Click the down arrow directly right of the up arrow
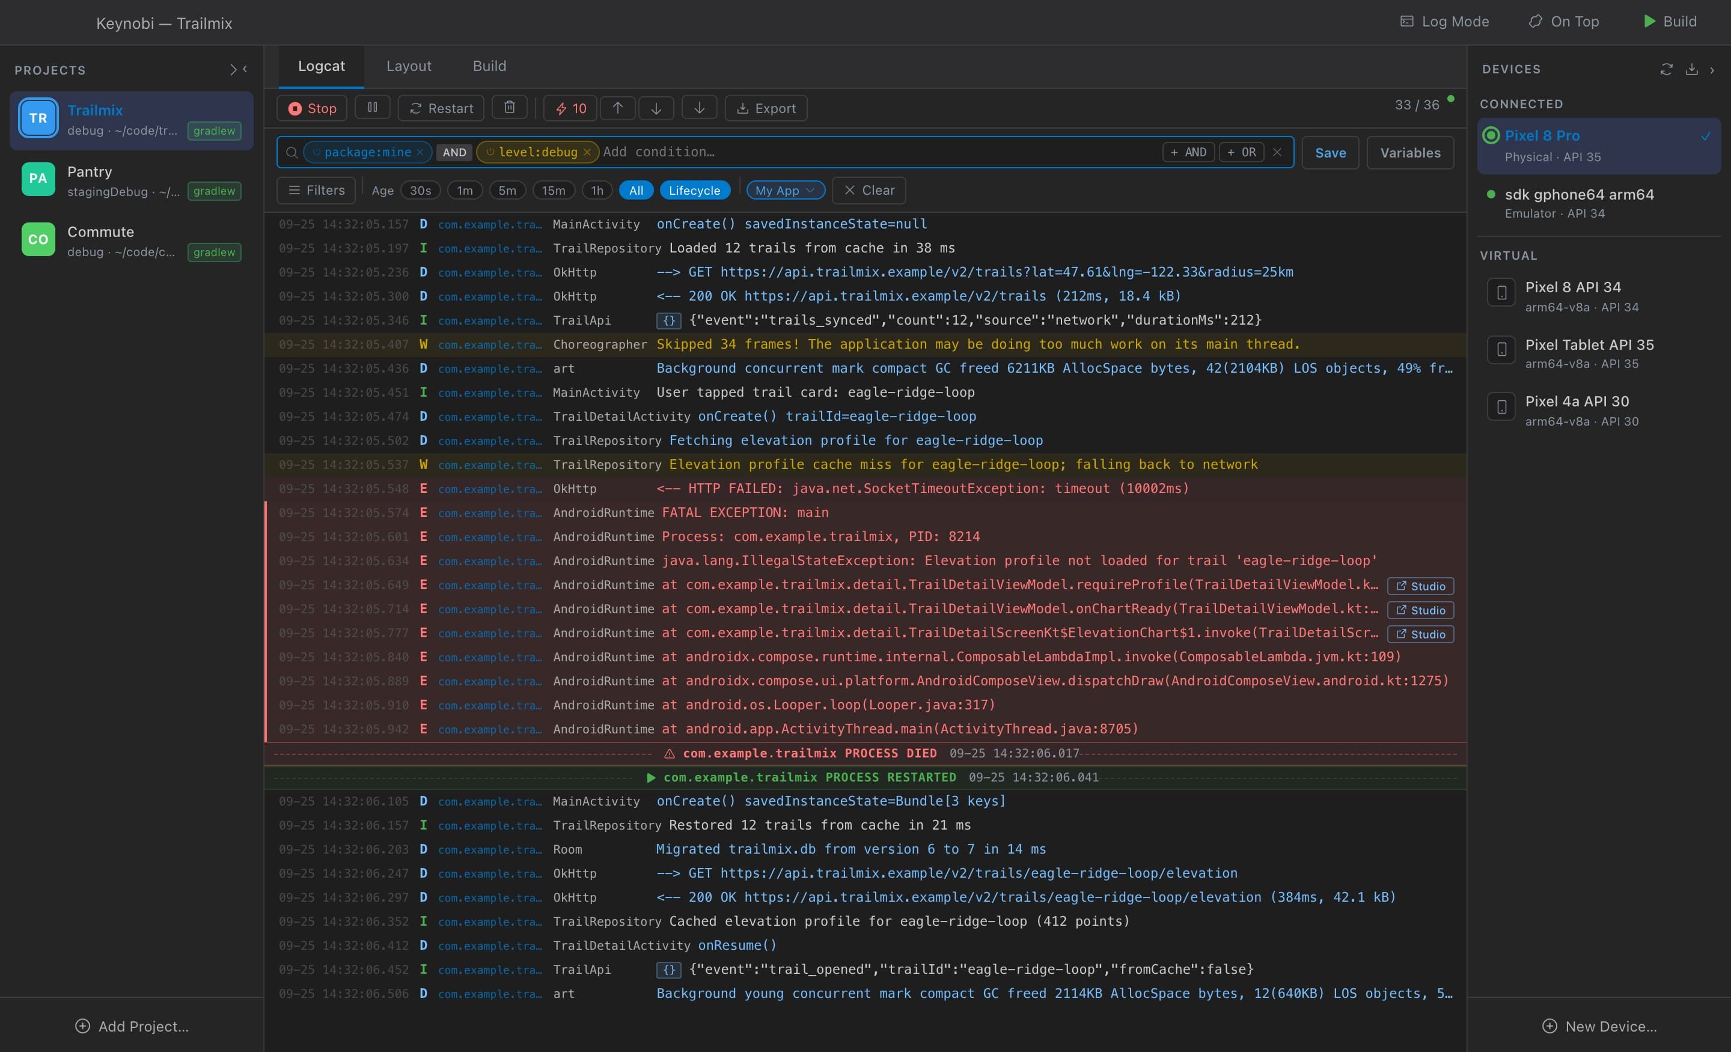Viewport: 1731px width, 1052px height. pyautogui.click(x=656, y=108)
